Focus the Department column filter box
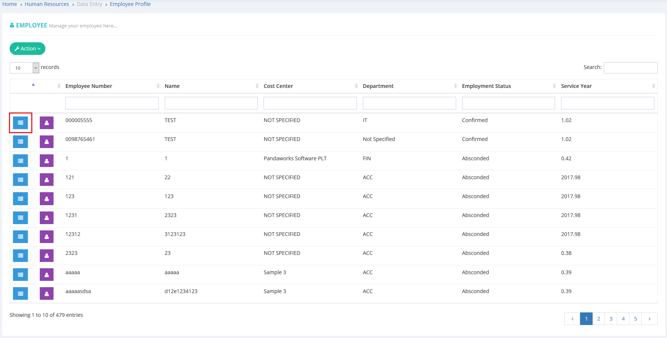The image size is (667, 338). (x=409, y=103)
